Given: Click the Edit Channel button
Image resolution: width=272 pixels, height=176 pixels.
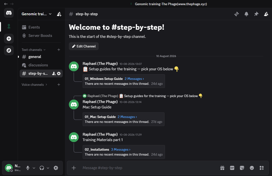Looking at the screenshot, I should tap(84, 46).
